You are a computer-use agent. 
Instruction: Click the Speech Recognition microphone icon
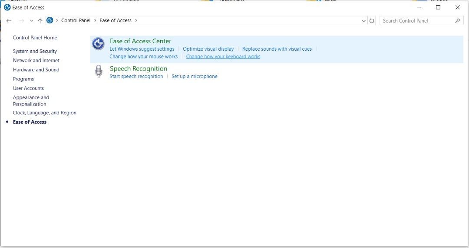99,71
